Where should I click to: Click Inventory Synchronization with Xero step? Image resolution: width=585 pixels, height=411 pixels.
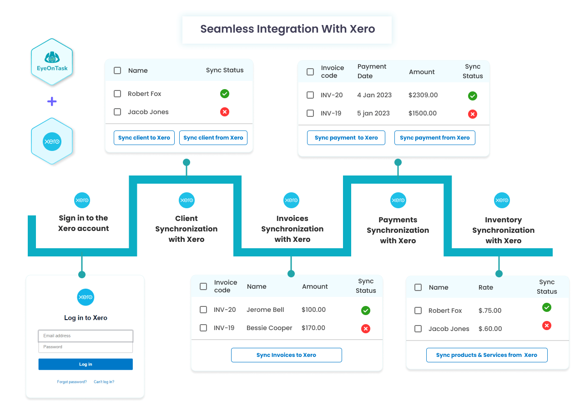504,230
